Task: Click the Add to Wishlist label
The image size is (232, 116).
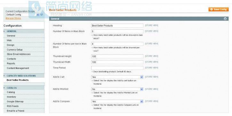Action: click(x=61, y=89)
